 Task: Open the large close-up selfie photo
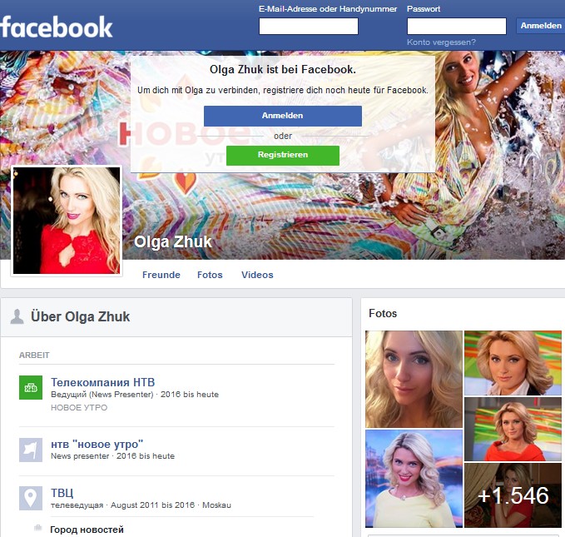click(x=414, y=379)
